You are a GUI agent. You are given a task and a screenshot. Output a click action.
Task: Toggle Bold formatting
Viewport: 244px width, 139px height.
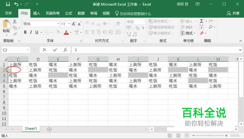(x=25, y=32)
